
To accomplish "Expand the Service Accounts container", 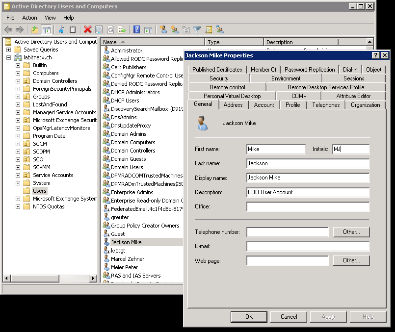I will click(x=18, y=175).
